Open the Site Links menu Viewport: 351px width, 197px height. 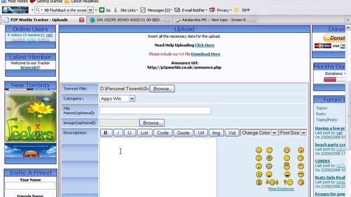(x=129, y=10)
